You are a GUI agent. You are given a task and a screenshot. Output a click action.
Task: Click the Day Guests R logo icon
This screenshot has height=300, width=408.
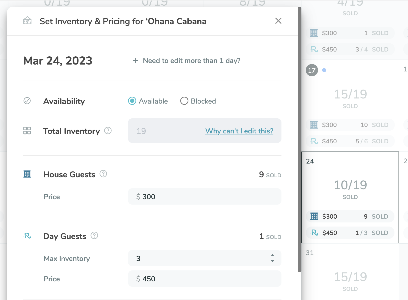pyautogui.click(x=27, y=236)
